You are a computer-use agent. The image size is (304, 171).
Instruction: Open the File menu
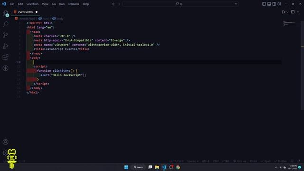[12, 4]
